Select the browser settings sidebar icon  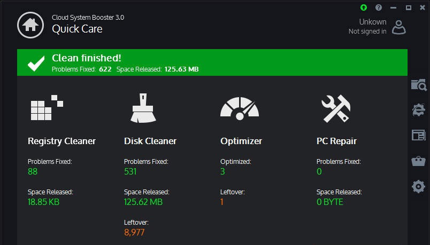[419, 110]
